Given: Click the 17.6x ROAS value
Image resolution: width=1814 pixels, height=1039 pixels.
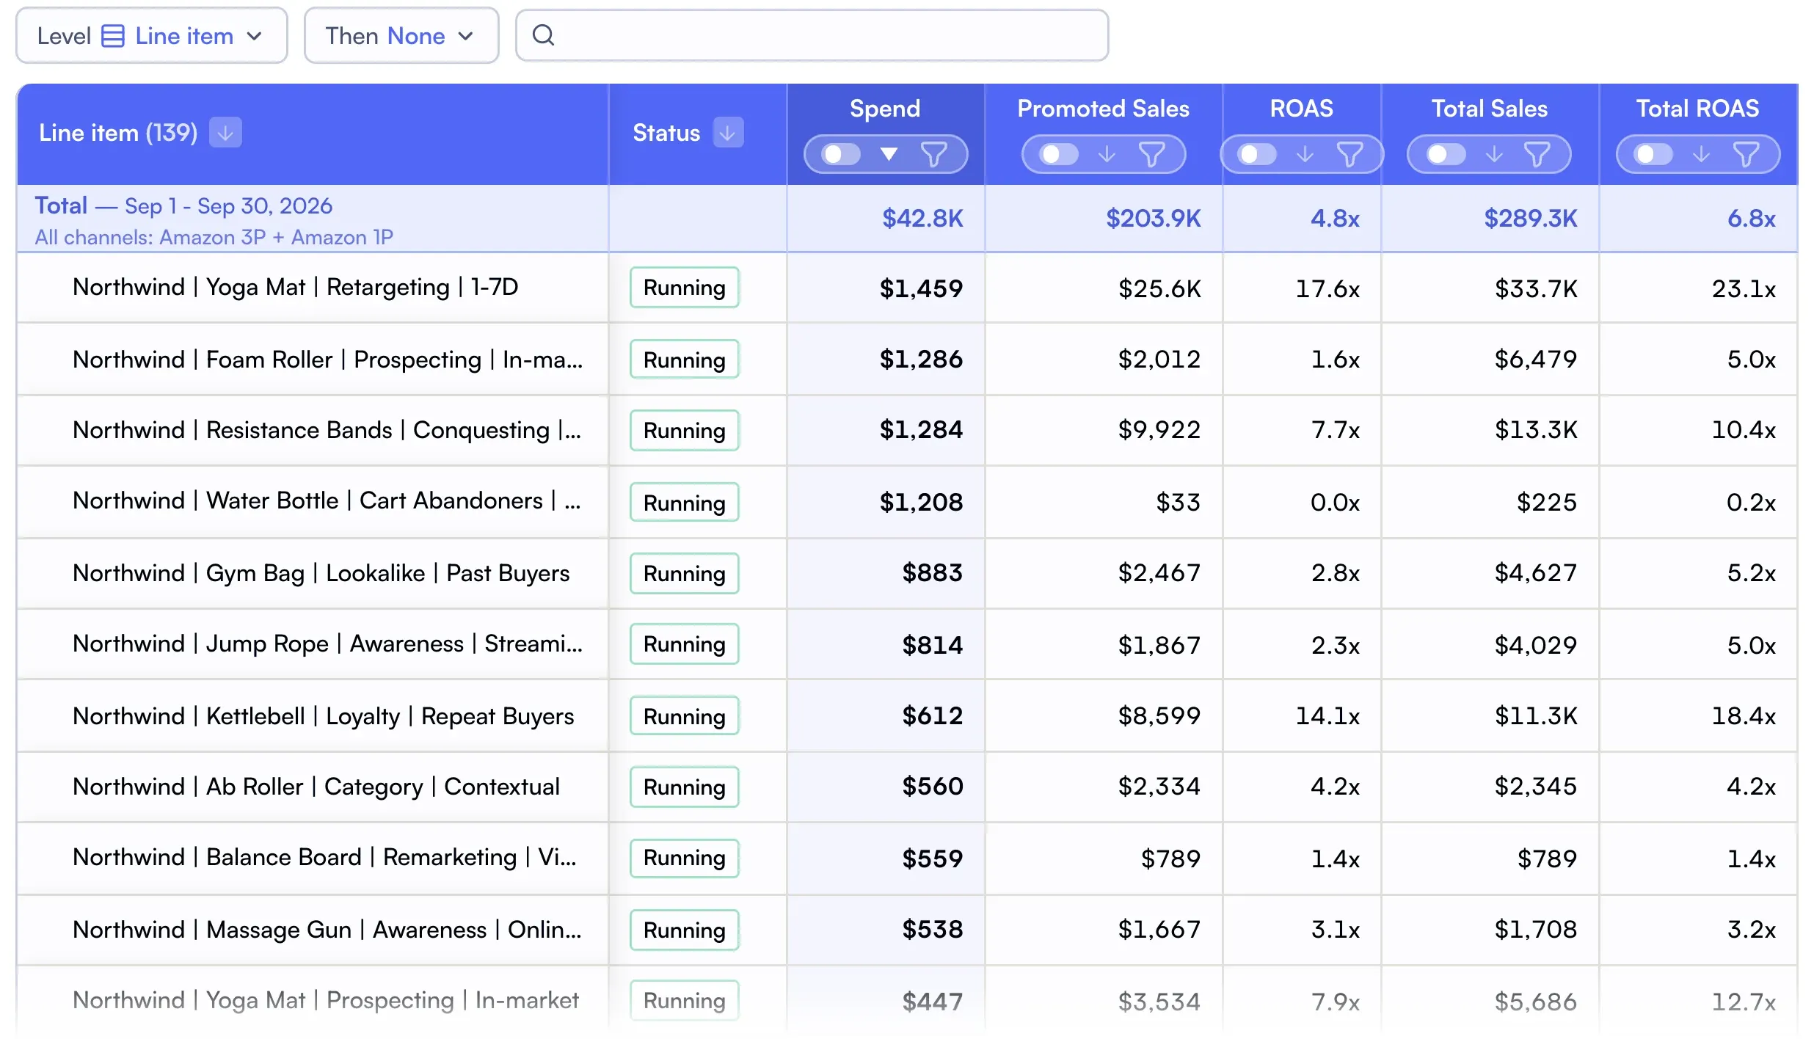Looking at the screenshot, I should [1327, 288].
